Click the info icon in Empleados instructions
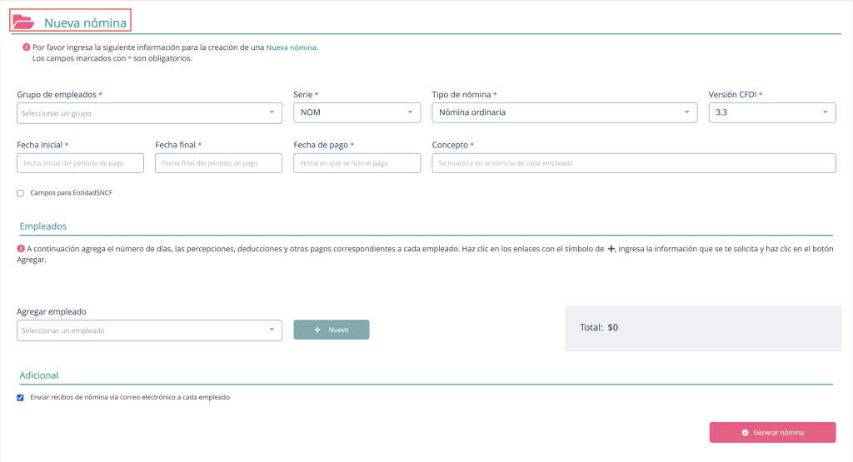The image size is (853, 462). coord(21,249)
